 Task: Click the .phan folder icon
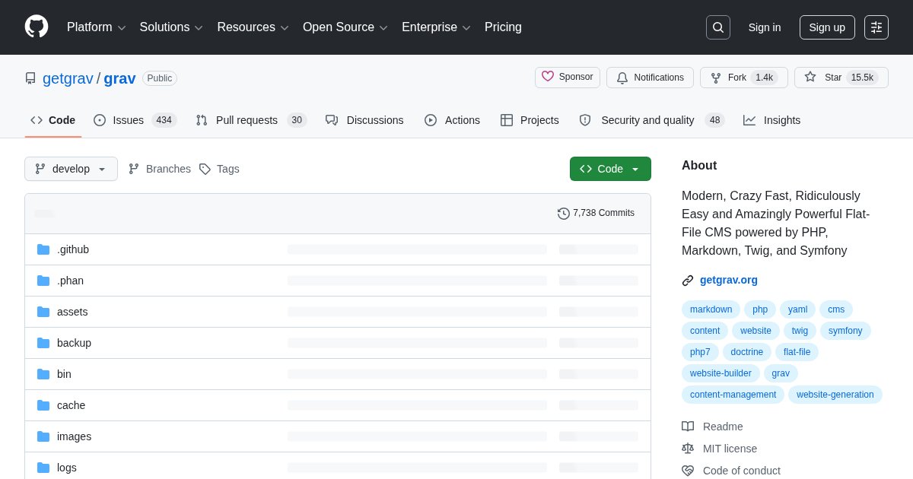click(x=43, y=281)
